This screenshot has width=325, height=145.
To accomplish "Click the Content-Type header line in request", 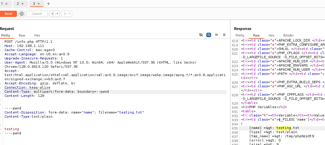I will click(x=57, y=92).
